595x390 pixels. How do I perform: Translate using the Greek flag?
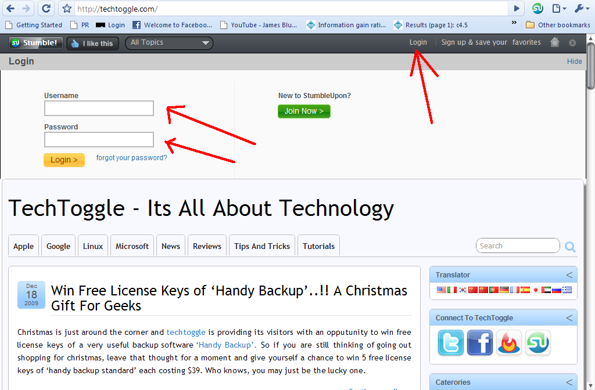(567, 290)
